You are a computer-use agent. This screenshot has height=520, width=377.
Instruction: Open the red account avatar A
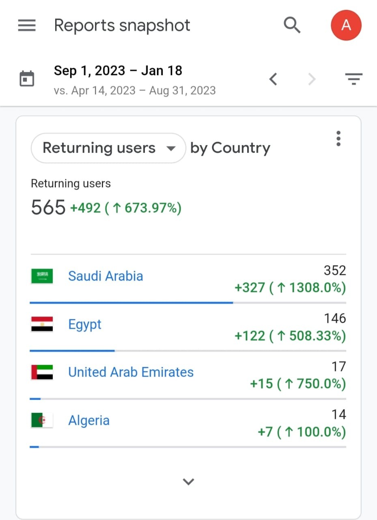[x=346, y=25]
